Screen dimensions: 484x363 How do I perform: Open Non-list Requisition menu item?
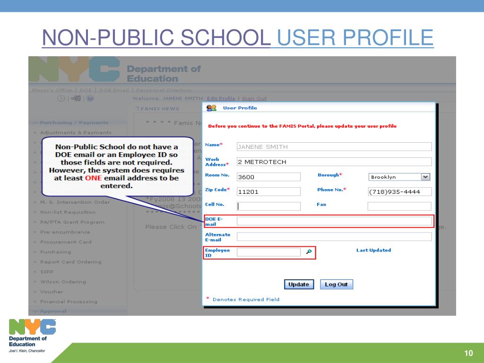[68, 212]
